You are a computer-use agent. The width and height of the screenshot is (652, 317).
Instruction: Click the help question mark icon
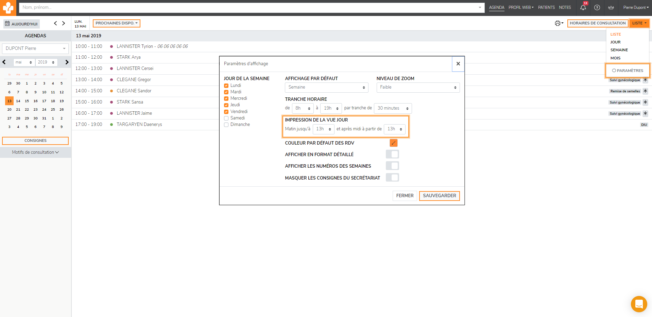tap(597, 7)
